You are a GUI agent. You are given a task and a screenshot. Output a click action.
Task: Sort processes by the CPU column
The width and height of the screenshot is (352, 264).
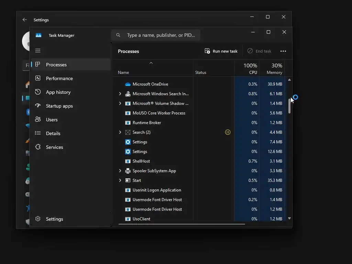click(247, 68)
